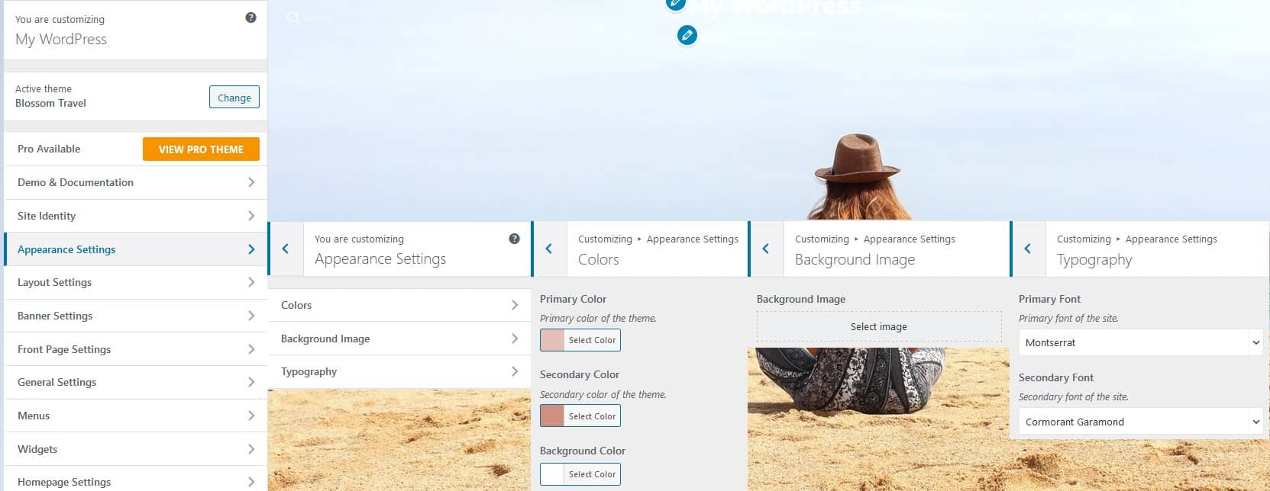Click the help icon beside My WordPress
This screenshot has height=491, width=1270.
250,18
